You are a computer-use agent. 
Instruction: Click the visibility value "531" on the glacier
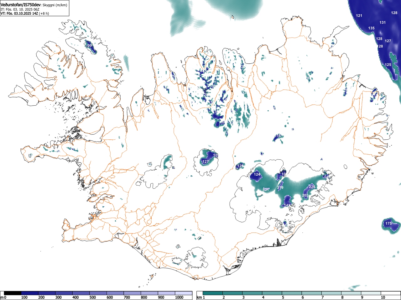(x=266, y=189)
